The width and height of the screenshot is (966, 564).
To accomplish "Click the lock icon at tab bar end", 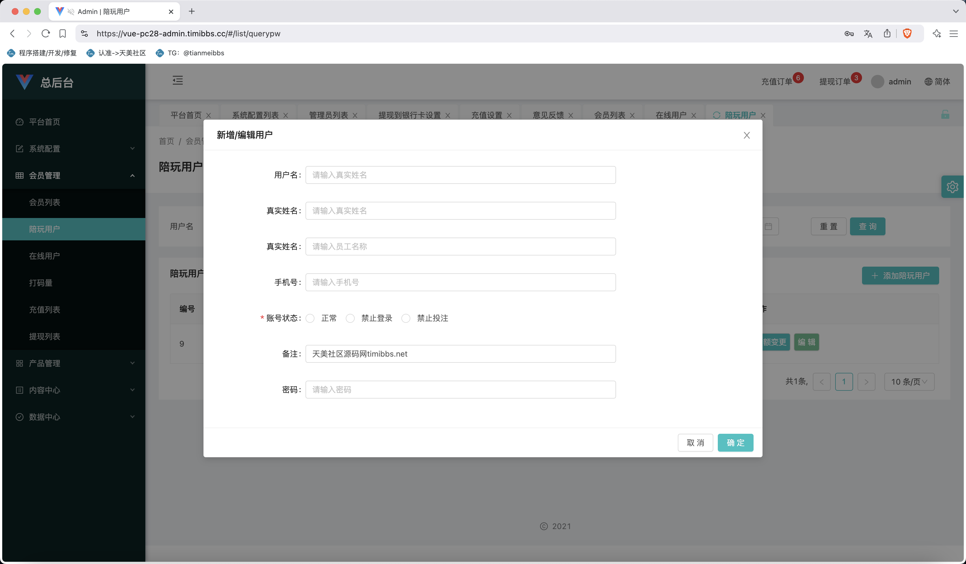I will (x=945, y=114).
